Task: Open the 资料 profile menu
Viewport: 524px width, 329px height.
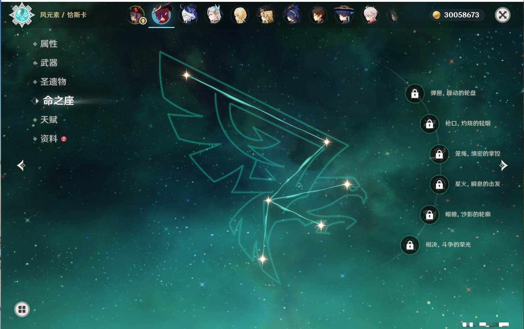Action: [49, 139]
